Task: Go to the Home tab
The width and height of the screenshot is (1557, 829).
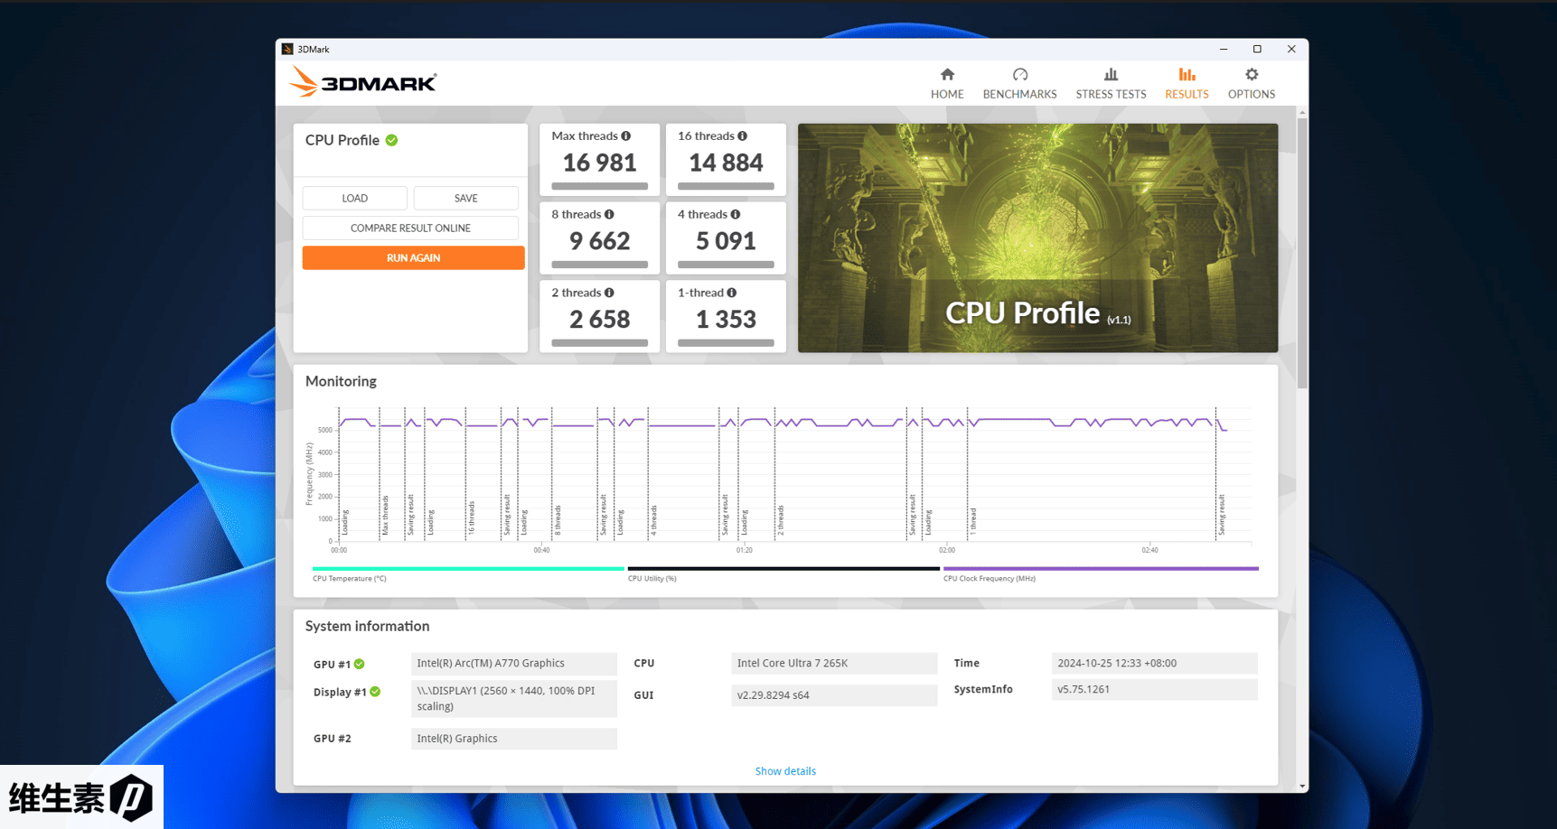Action: click(946, 83)
